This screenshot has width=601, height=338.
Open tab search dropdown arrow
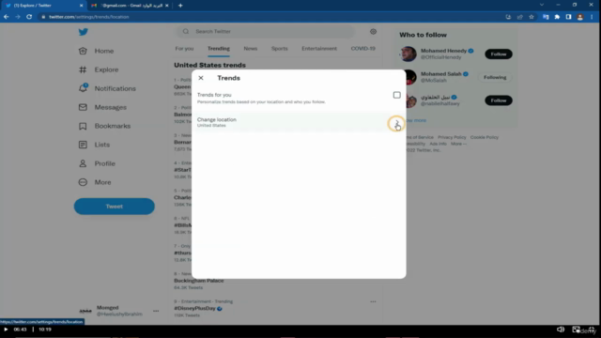point(542,5)
